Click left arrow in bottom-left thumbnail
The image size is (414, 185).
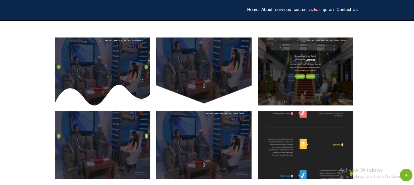(59, 136)
